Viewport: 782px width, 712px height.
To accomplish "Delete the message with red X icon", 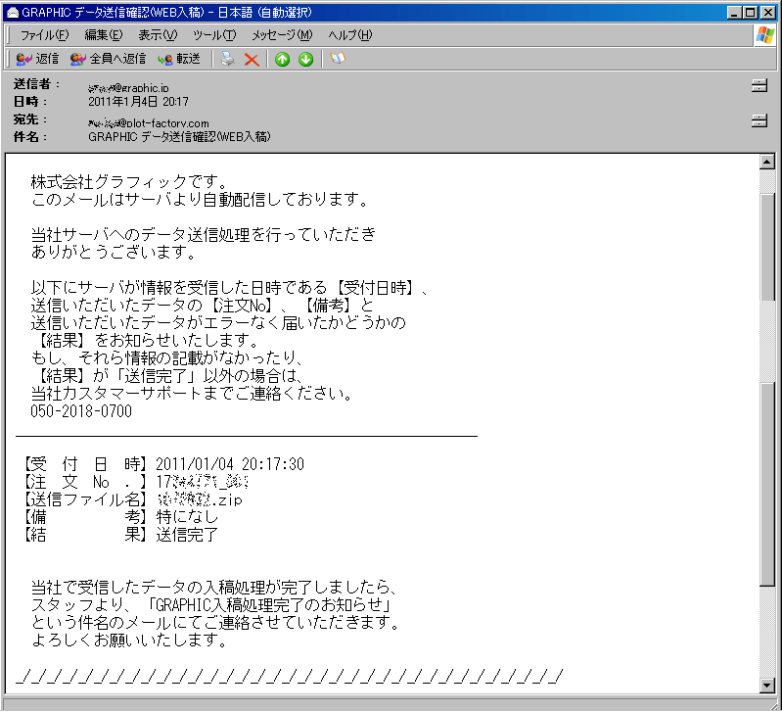I will coord(252,60).
